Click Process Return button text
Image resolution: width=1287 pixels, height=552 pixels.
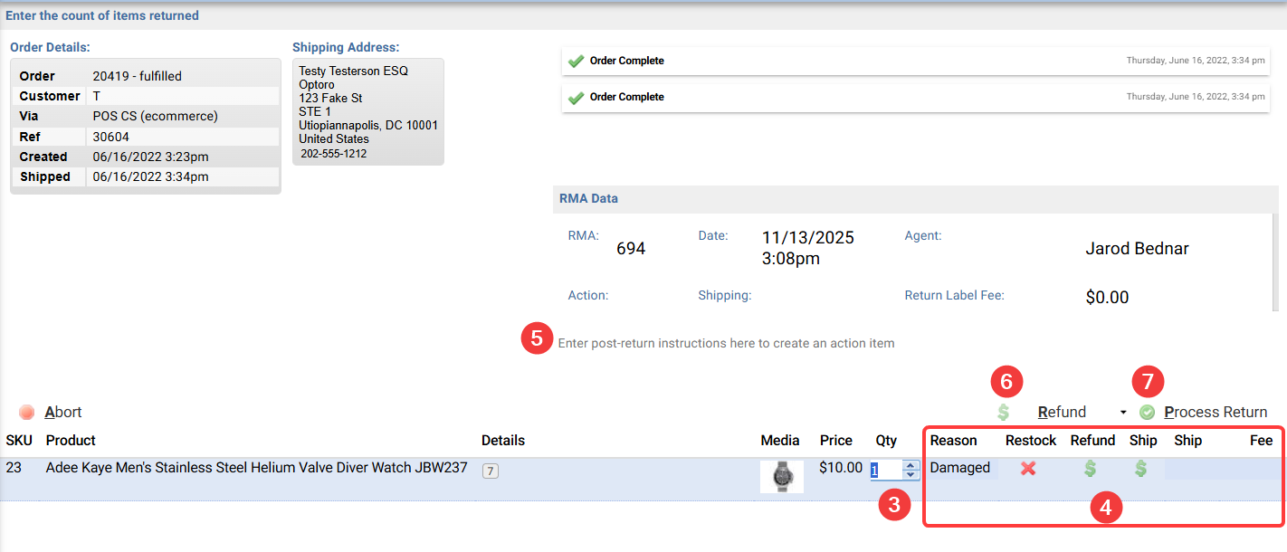1215,413
